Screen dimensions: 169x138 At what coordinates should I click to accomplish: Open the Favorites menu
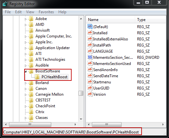click(46, 12)
